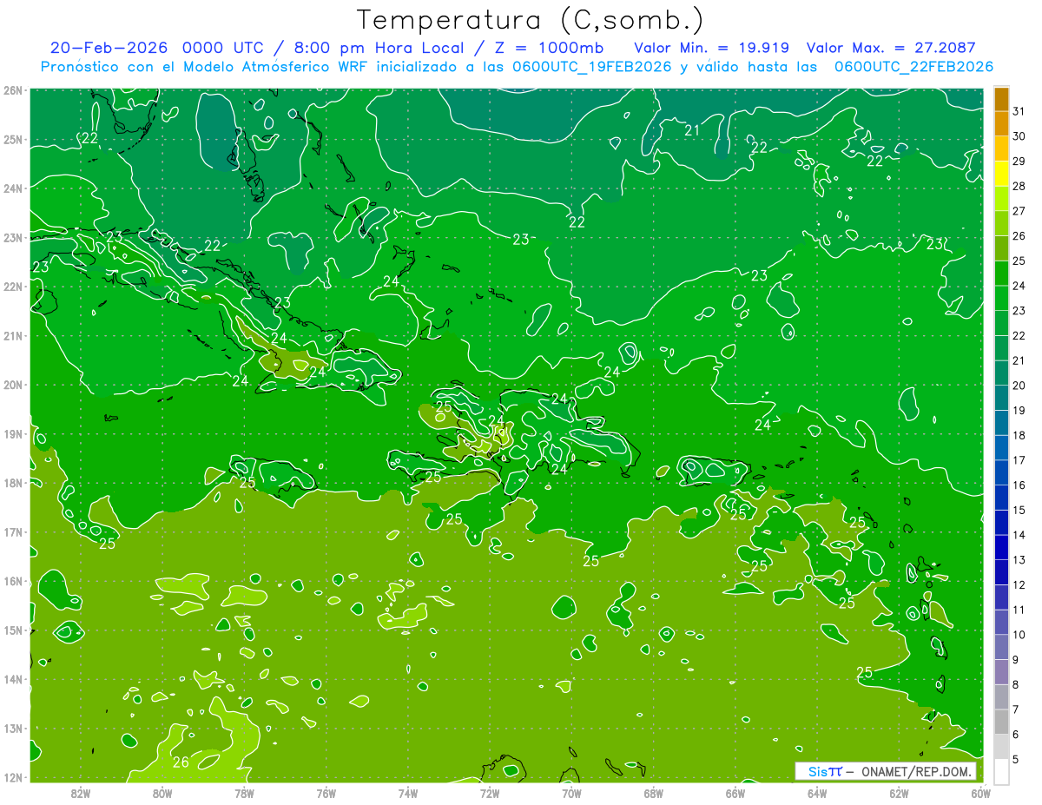The width and height of the screenshot is (1042, 805).
Task: Click the legend value 12 on color scale
Action: tap(1019, 584)
